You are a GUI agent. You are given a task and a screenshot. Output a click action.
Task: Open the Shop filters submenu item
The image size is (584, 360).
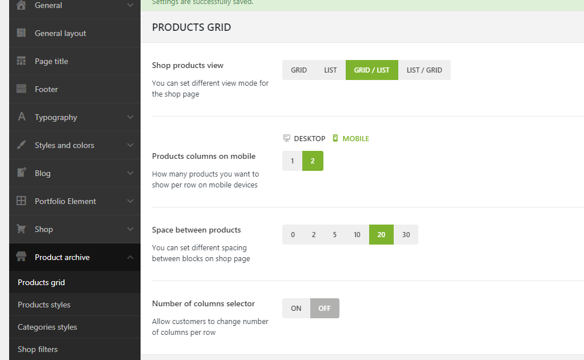tap(38, 349)
